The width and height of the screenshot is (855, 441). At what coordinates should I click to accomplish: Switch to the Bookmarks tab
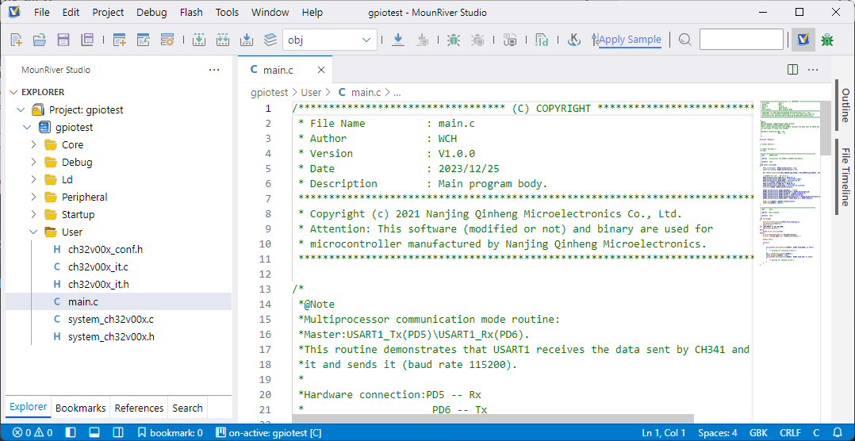pyautogui.click(x=80, y=408)
